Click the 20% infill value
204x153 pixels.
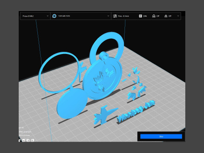(145, 16)
